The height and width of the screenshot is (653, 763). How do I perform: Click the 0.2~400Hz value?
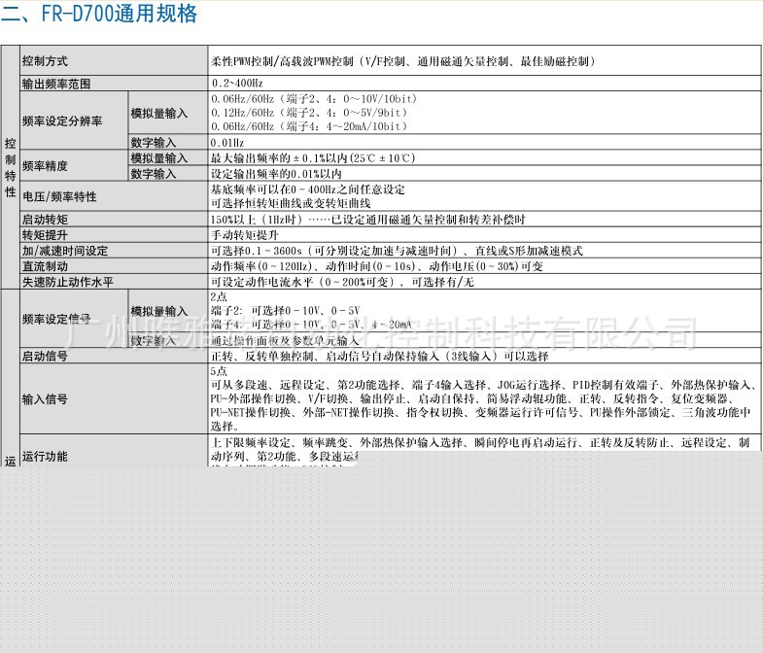237,84
